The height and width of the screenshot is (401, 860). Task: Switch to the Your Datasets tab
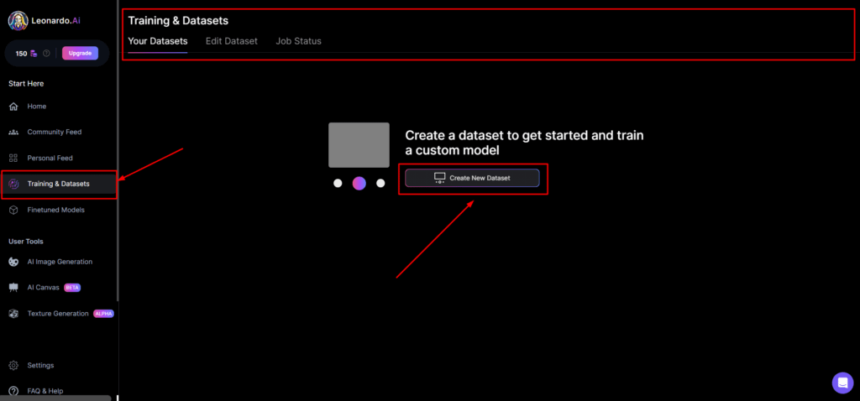[157, 41]
